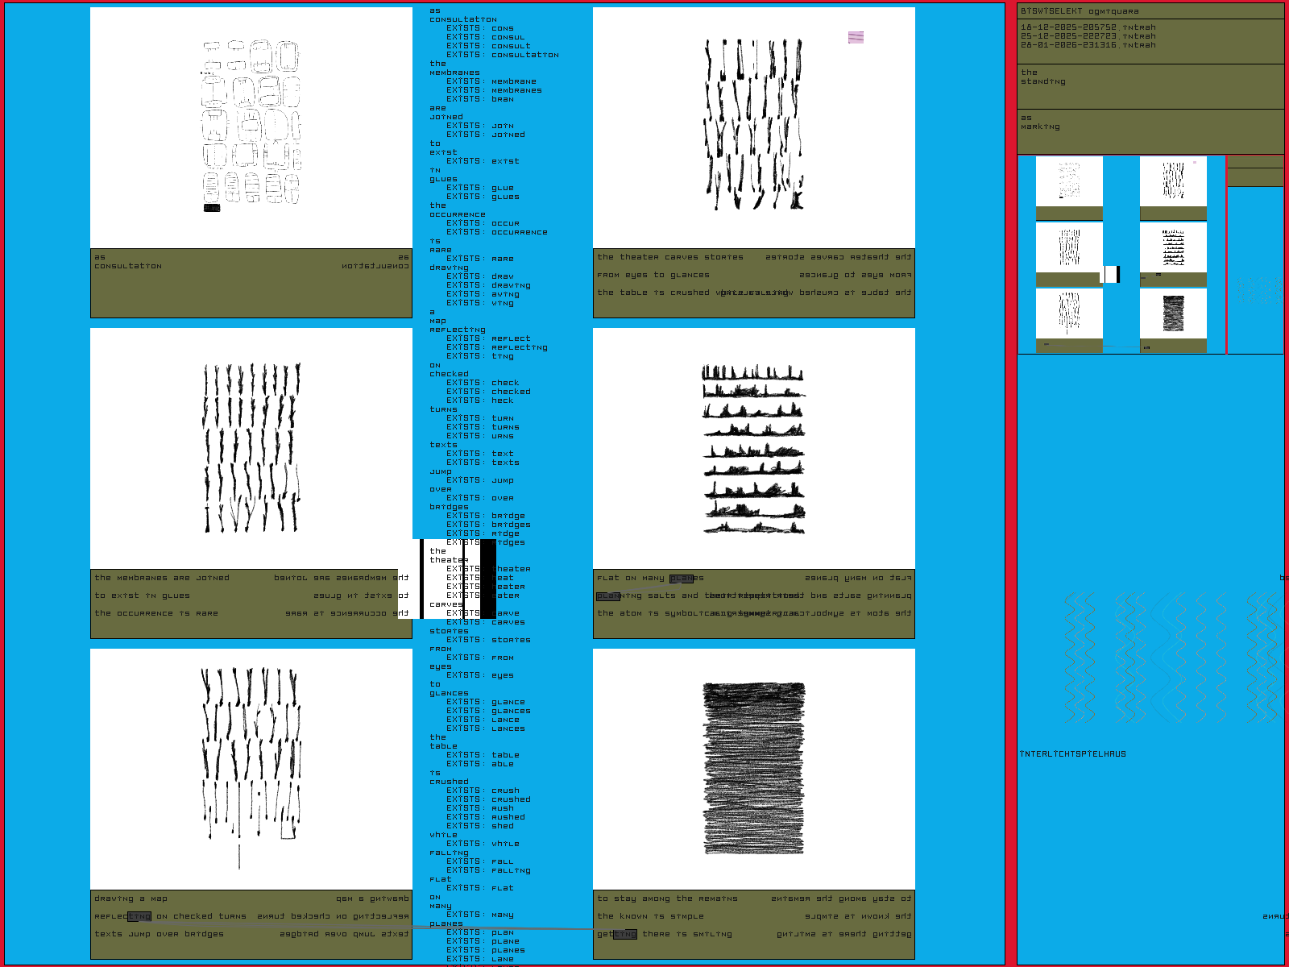Click the dense horizontal scribble drawing canvas
Image resolution: width=1289 pixels, height=967 pixels.
tap(753, 768)
